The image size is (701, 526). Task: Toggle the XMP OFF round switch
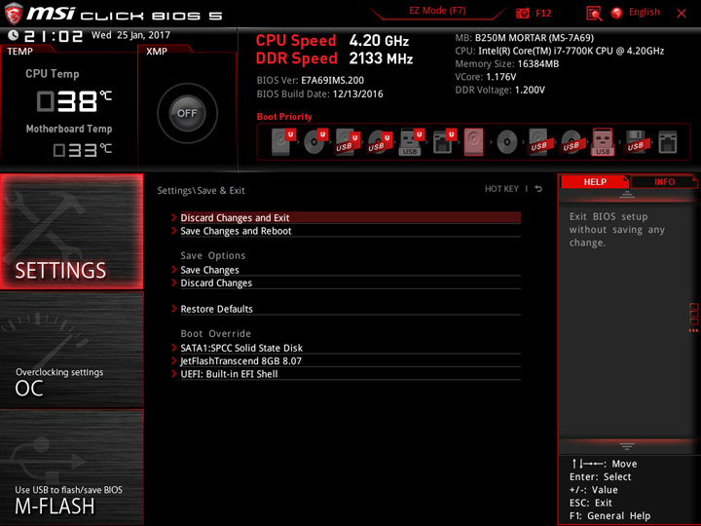(x=187, y=113)
